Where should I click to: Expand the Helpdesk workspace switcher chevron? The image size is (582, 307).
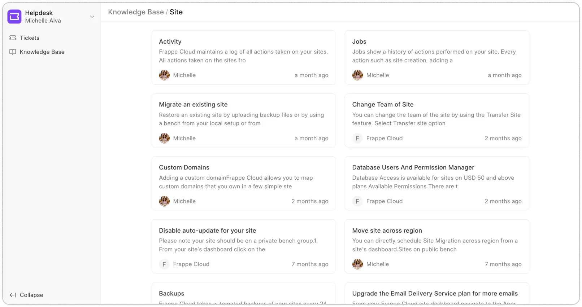pyautogui.click(x=92, y=17)
